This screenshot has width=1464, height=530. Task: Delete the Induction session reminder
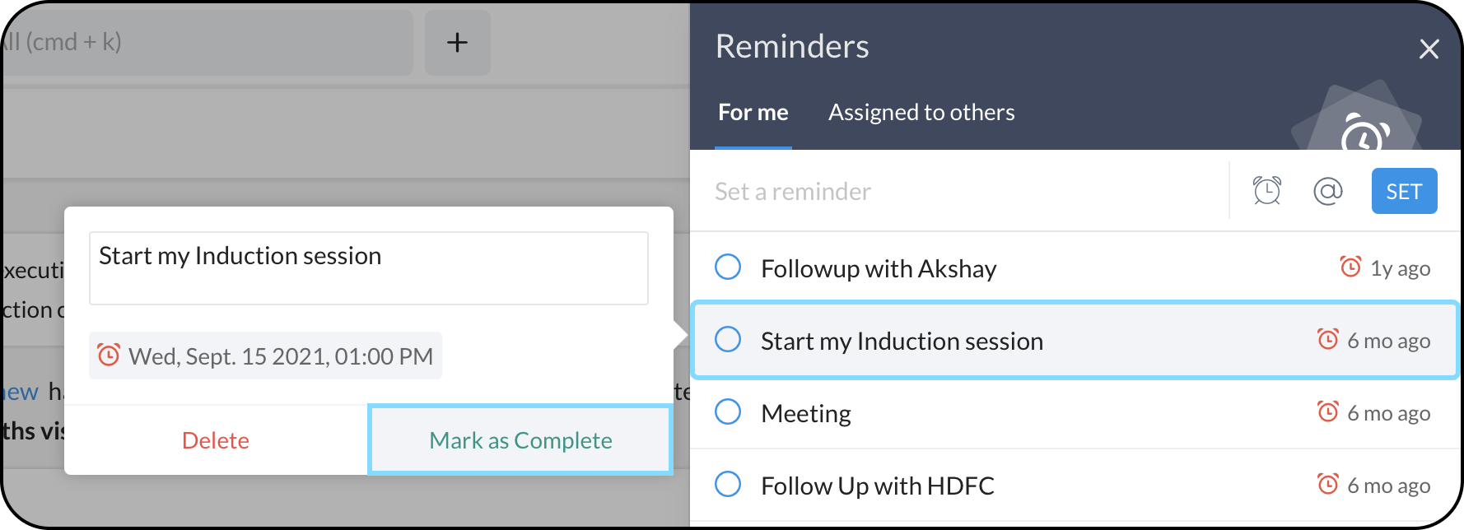point(215,440)
